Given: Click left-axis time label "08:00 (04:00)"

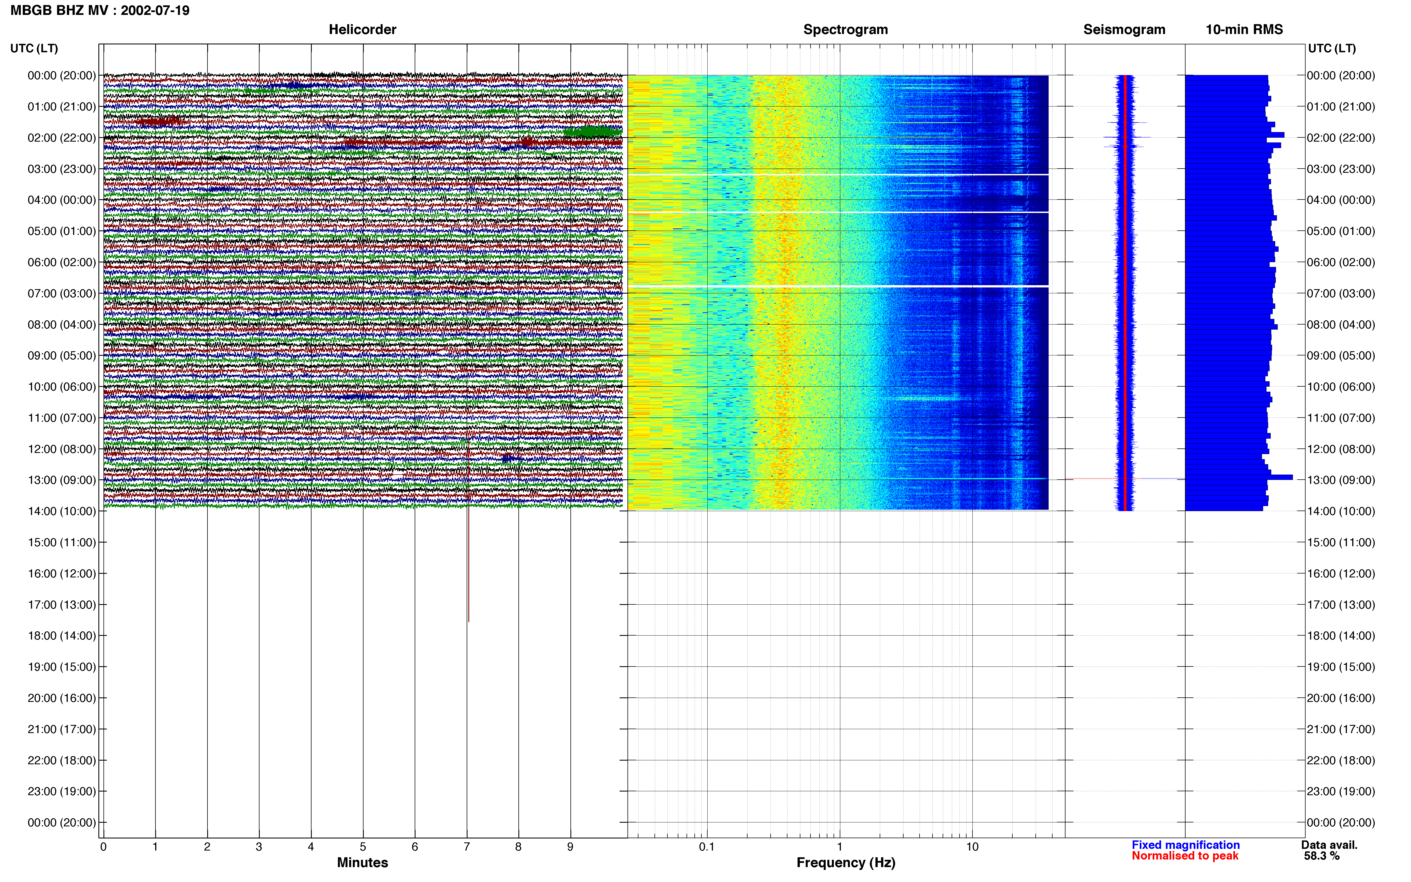Looking at the screenshot, I should pos(62,324).
